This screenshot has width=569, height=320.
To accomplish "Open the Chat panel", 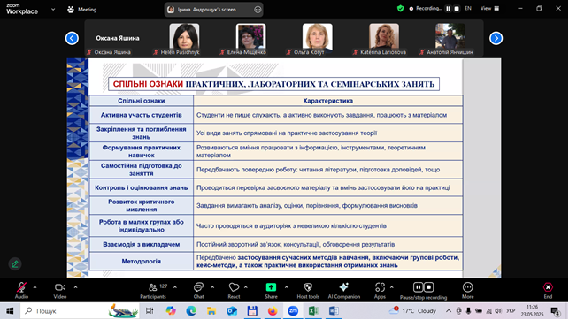I will [198, 291].
